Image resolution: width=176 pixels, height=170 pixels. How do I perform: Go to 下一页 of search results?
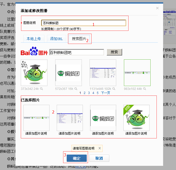pos(105,93)
